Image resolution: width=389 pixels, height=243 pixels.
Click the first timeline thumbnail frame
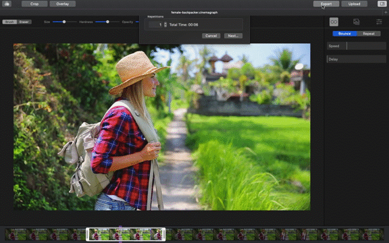tap(16, 234)
